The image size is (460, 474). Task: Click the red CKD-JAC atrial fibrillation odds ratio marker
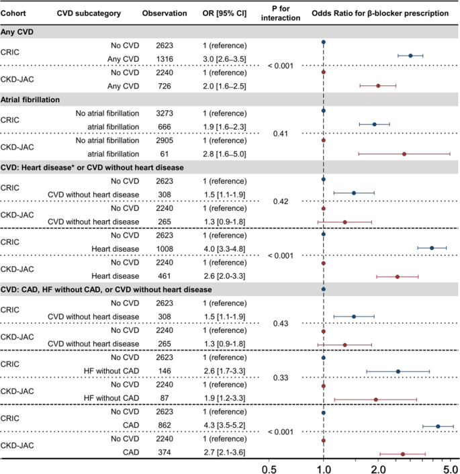(404, 154)
